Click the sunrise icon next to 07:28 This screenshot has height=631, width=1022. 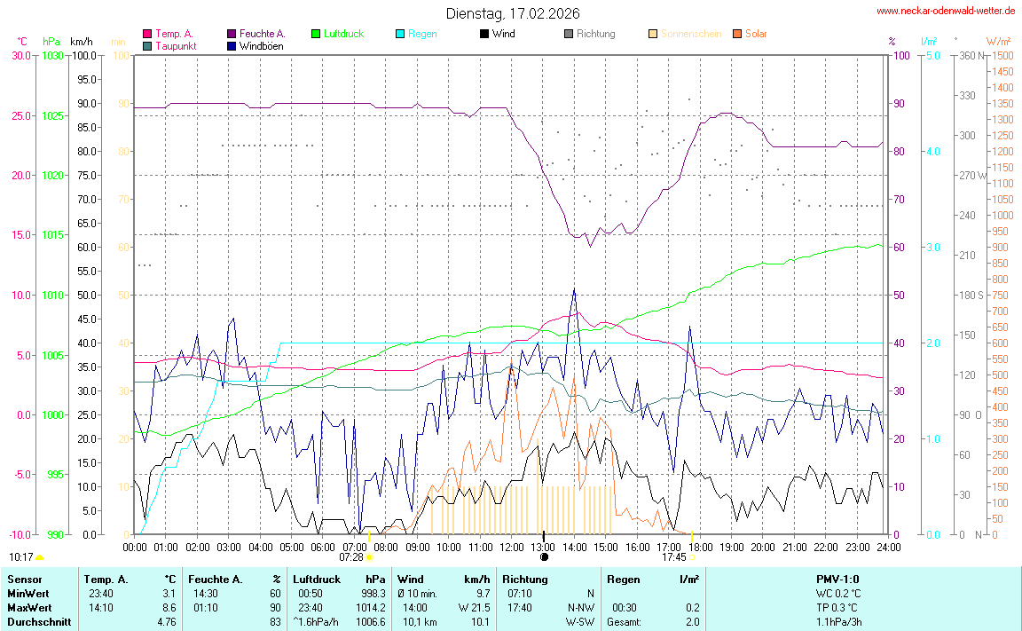tap(369, 557)
